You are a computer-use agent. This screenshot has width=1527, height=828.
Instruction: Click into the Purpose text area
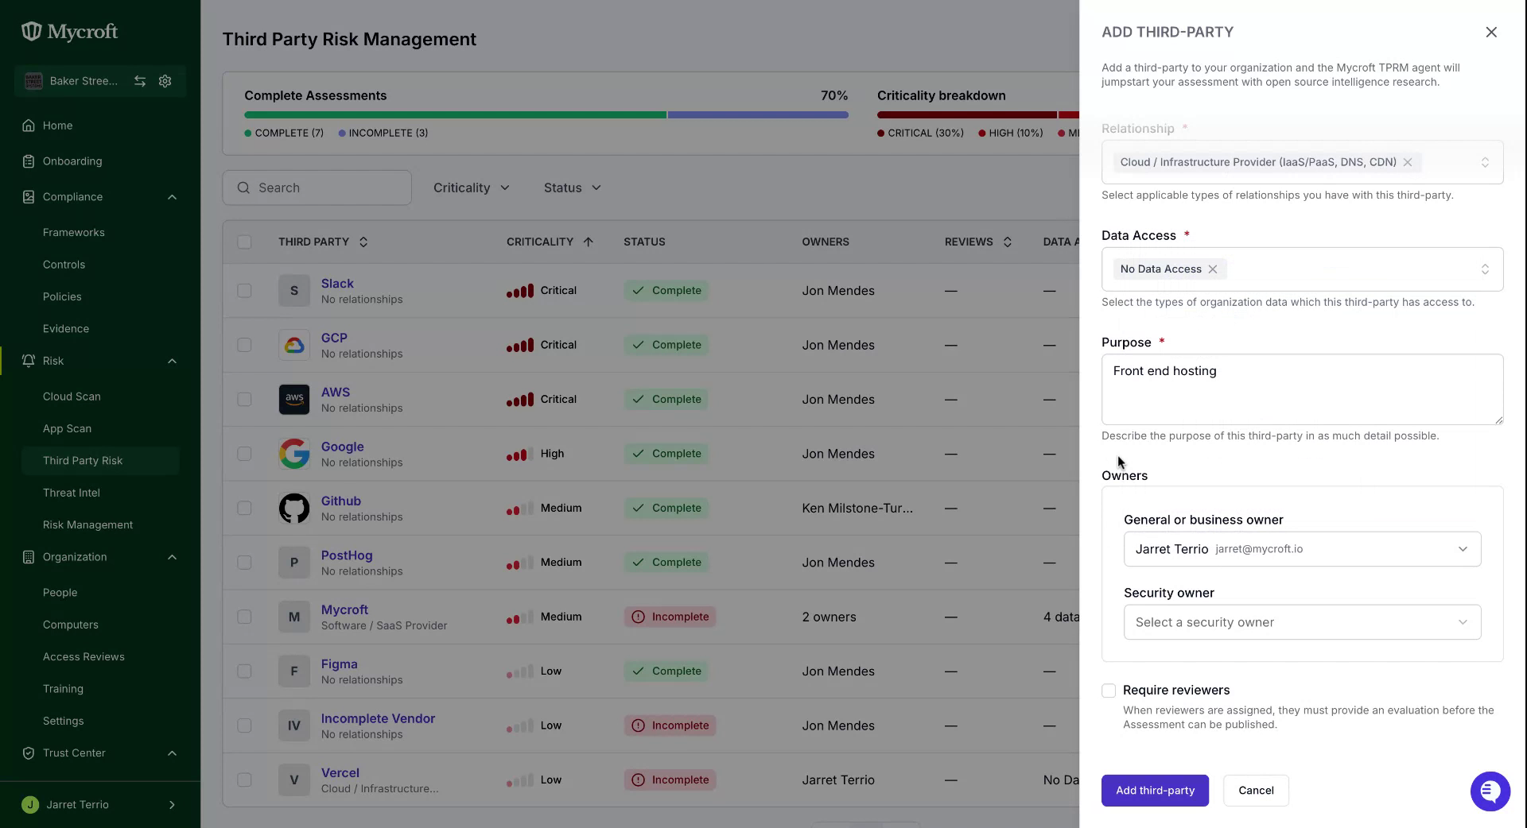click(1302, 389)
